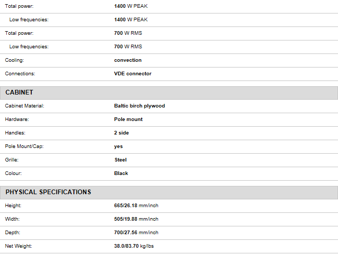Click the Connections label
The width and height of the screenshot is (338, 256).
20,74
